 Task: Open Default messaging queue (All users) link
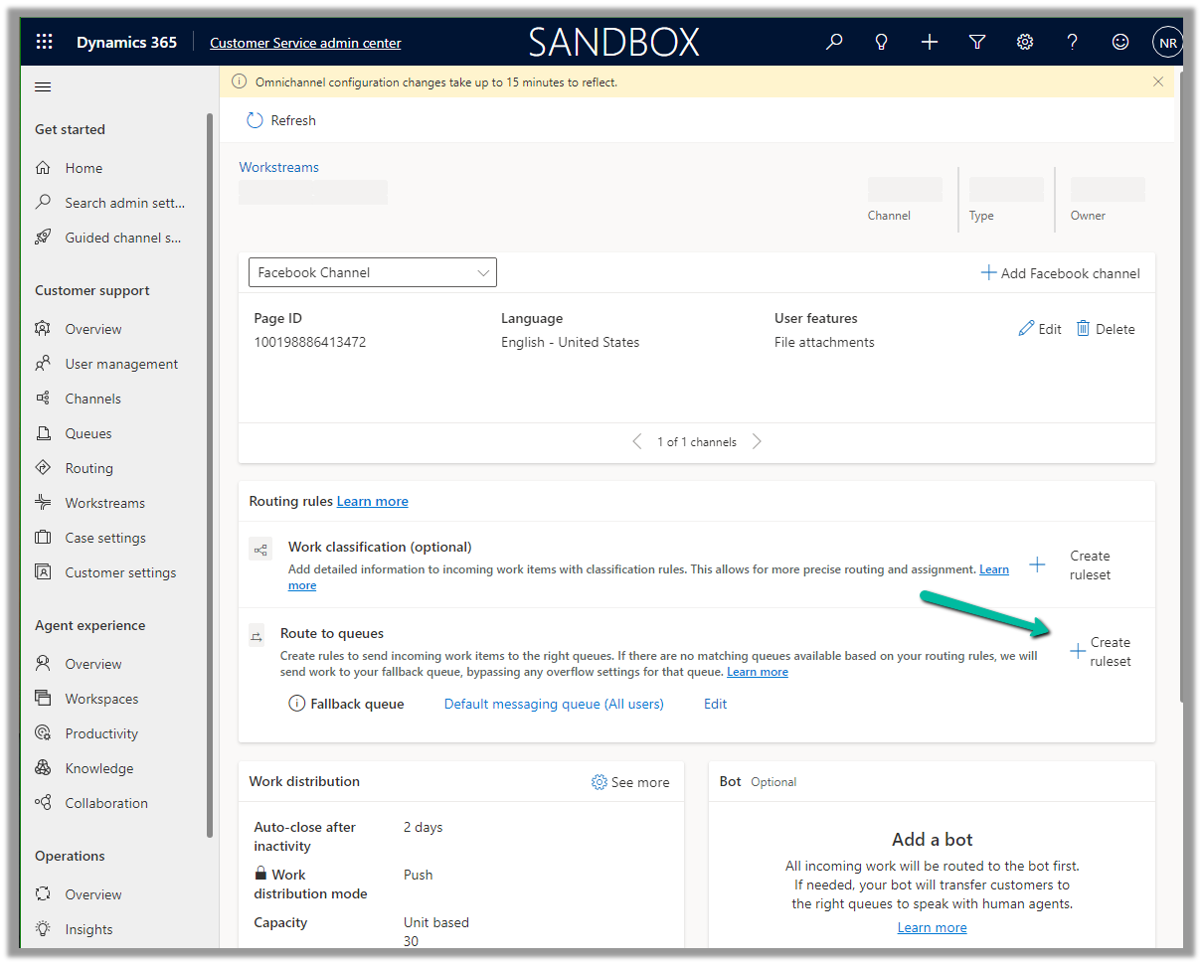coord(554,704)
